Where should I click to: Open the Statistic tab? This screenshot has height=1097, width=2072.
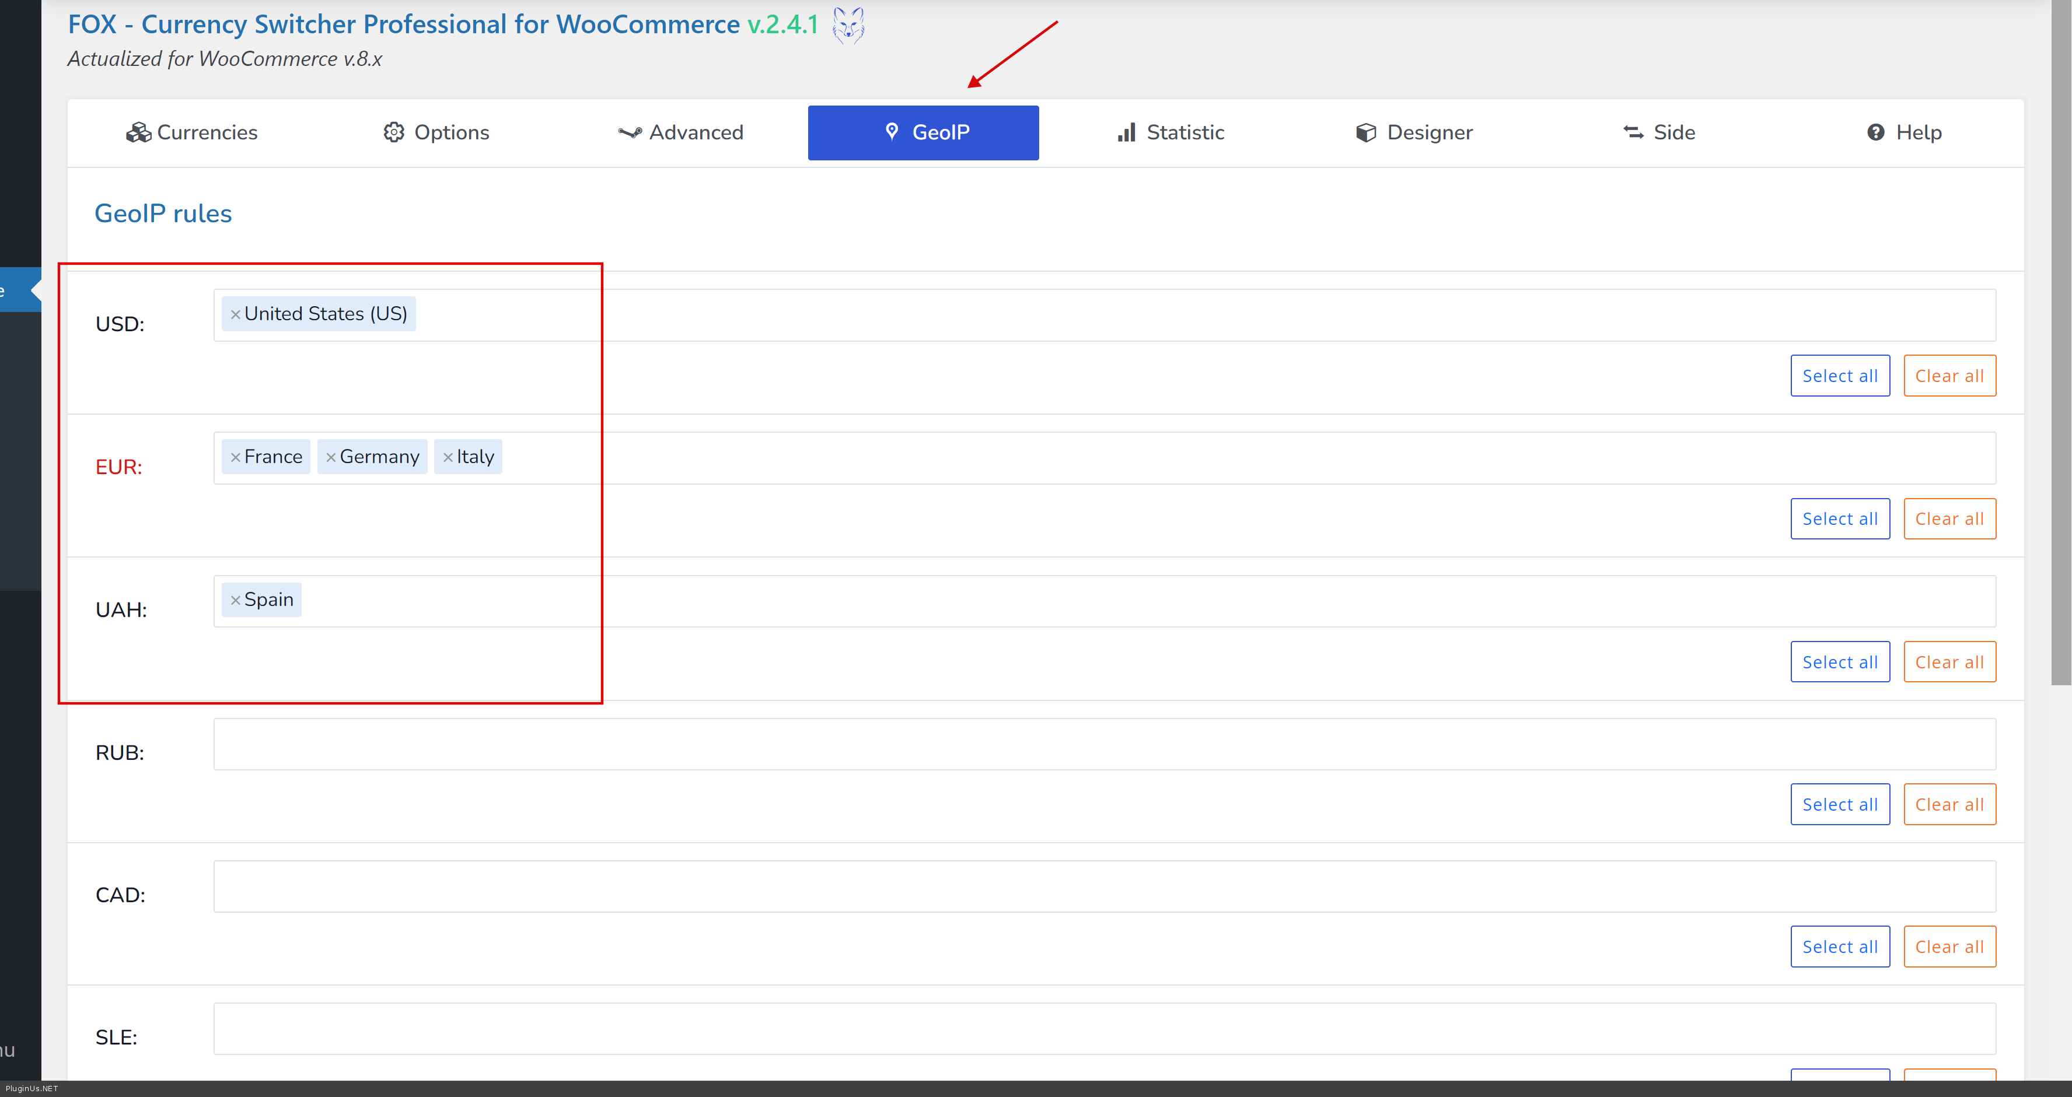(x=1170, y=132)
